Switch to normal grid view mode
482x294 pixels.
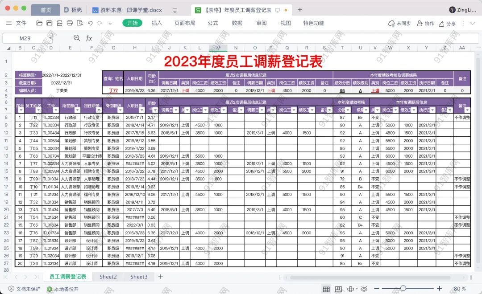[326, 289]
